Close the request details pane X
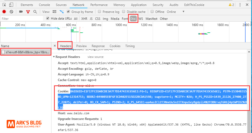 click(x=55, y=46)
